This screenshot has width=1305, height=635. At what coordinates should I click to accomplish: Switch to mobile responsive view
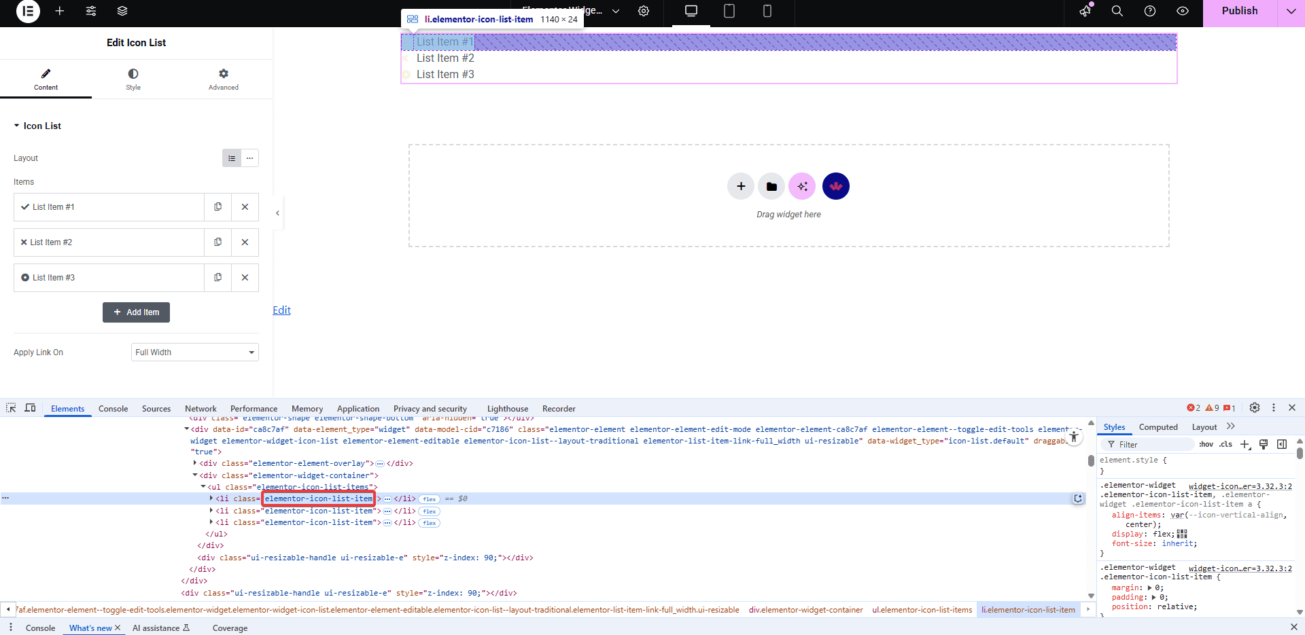point(767,12)
